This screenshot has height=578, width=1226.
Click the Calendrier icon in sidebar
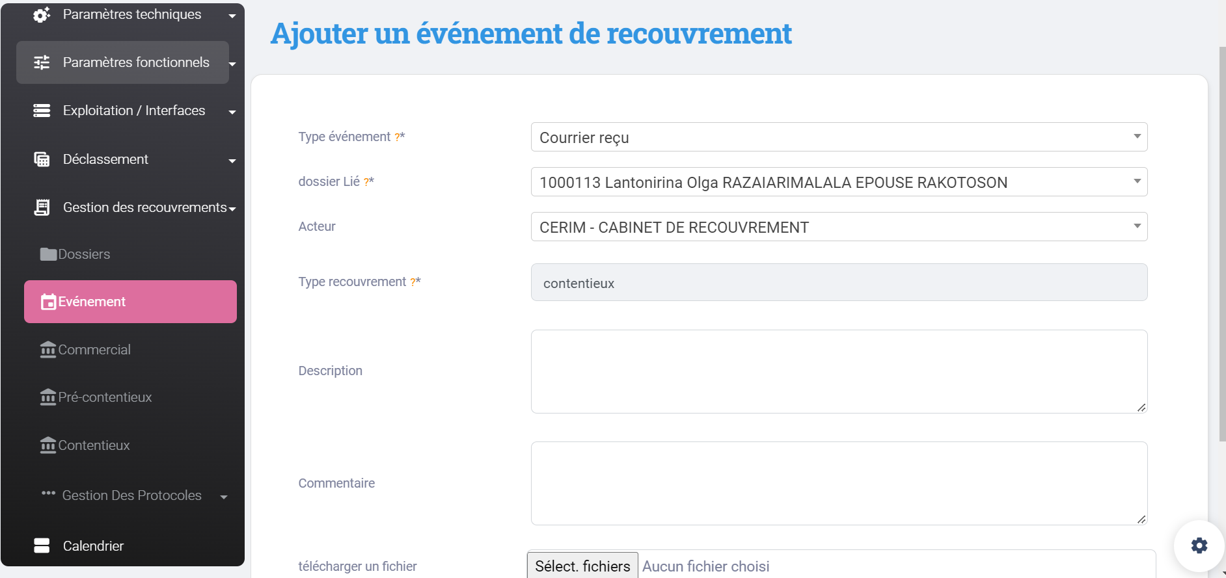42,546
